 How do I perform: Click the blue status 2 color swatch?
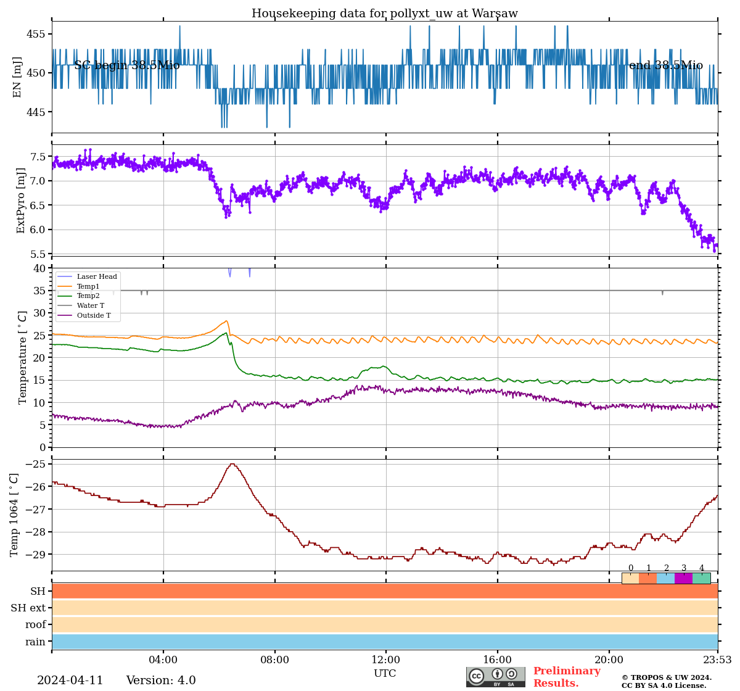pyautogui.click(x=666, y=578)
